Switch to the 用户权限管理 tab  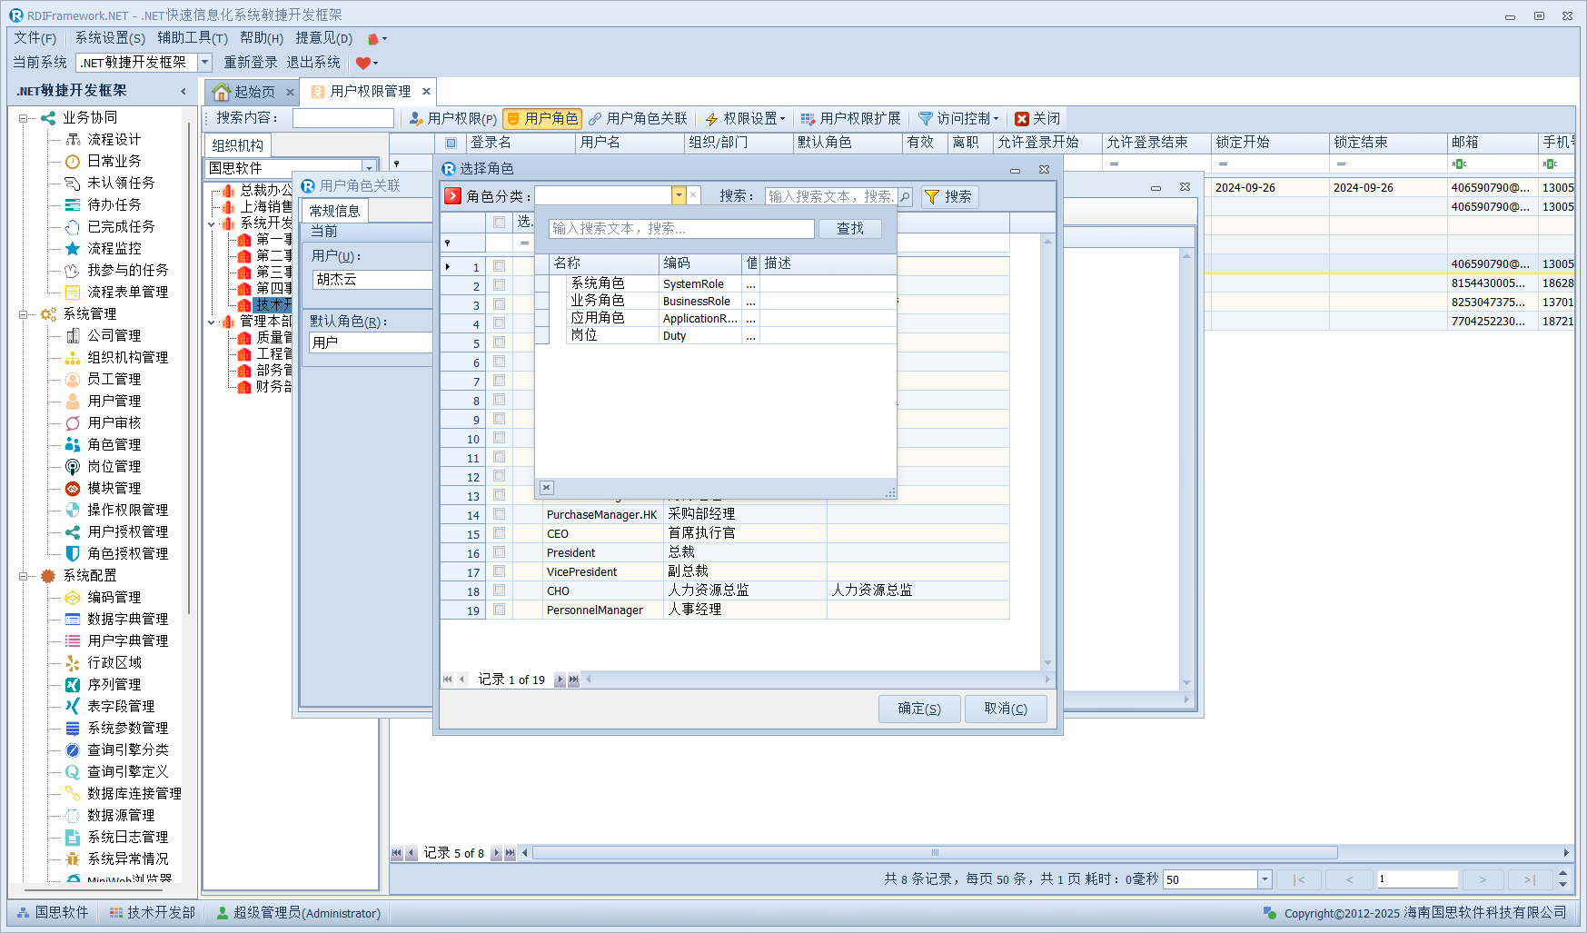pyautogui.click(x=370, y=92)
